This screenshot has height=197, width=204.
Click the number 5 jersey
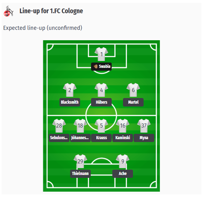(x=101, y=126)
